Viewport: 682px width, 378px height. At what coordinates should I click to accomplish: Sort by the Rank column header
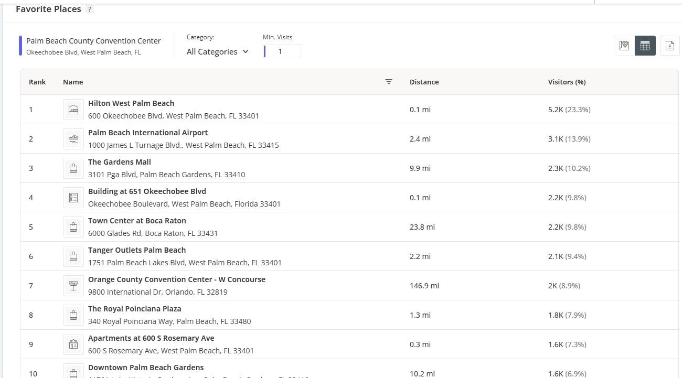point(37,82)
